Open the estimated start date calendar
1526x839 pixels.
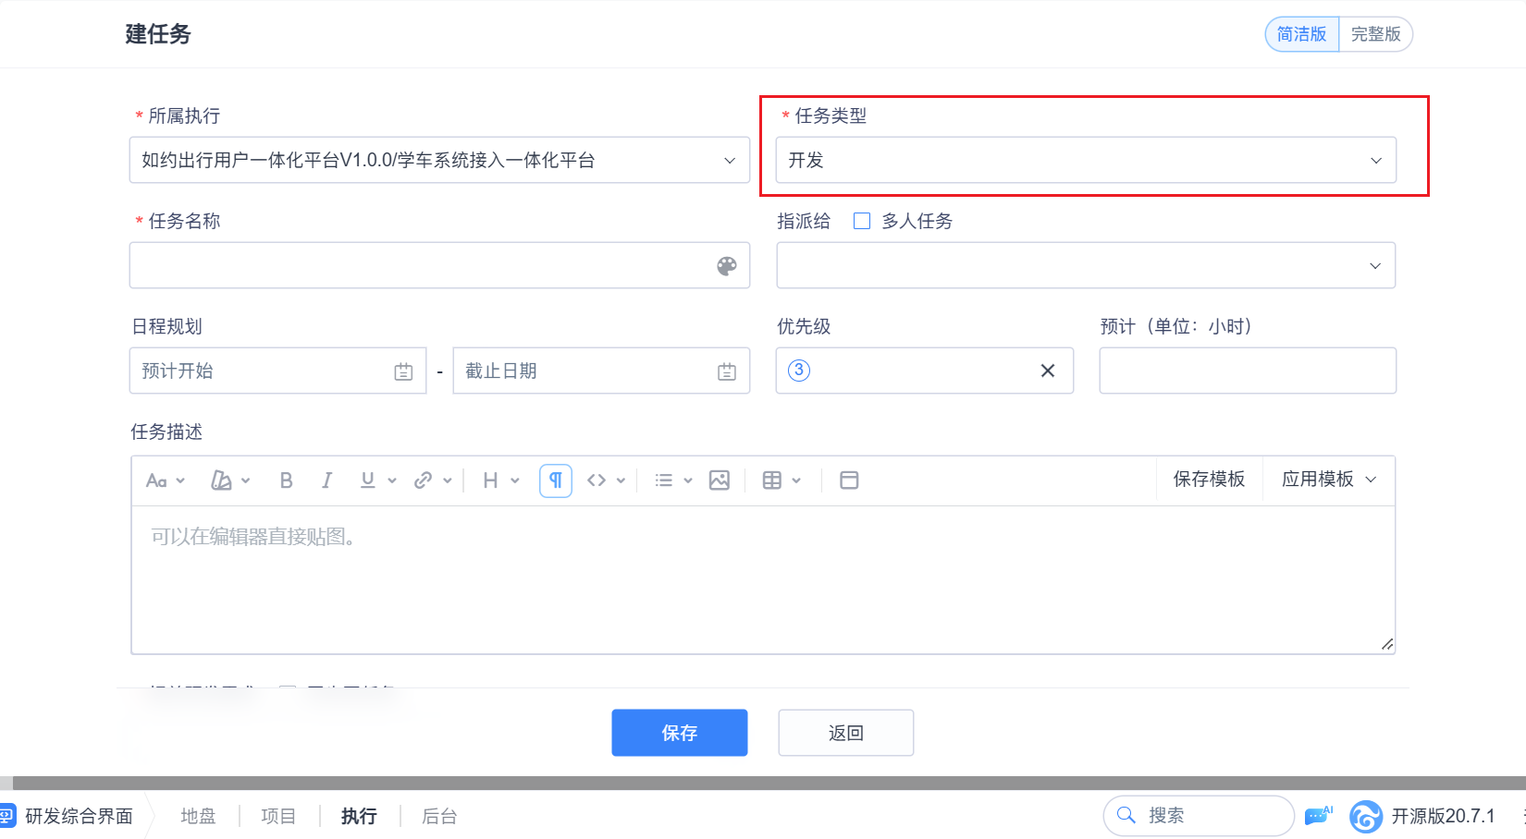(x=403, y=371)
